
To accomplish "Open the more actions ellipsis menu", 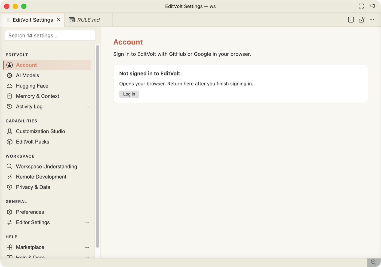I will click(x=372, y=20).
